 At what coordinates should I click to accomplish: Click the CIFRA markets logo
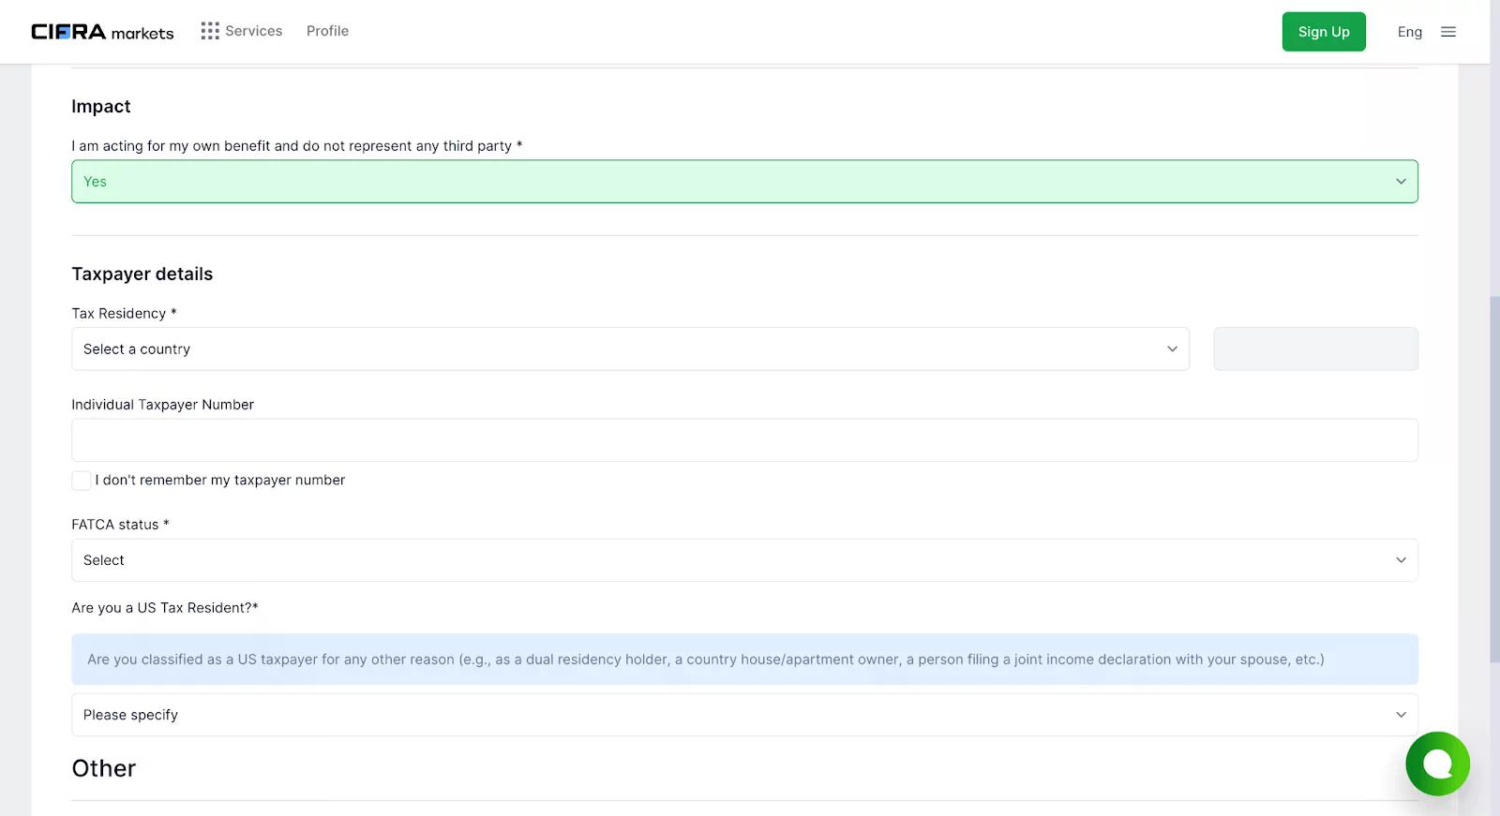pos(102,32)
